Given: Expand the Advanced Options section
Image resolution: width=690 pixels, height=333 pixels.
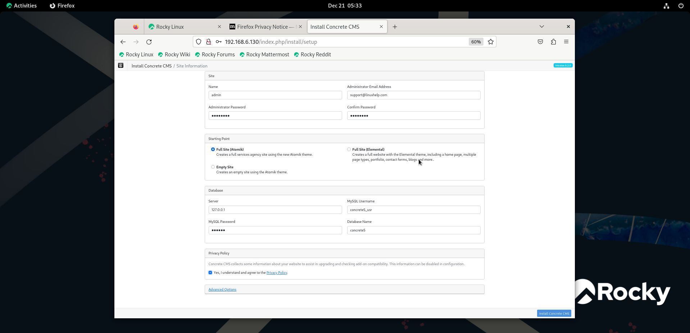Looking at the screenshot, I should 222,290.
